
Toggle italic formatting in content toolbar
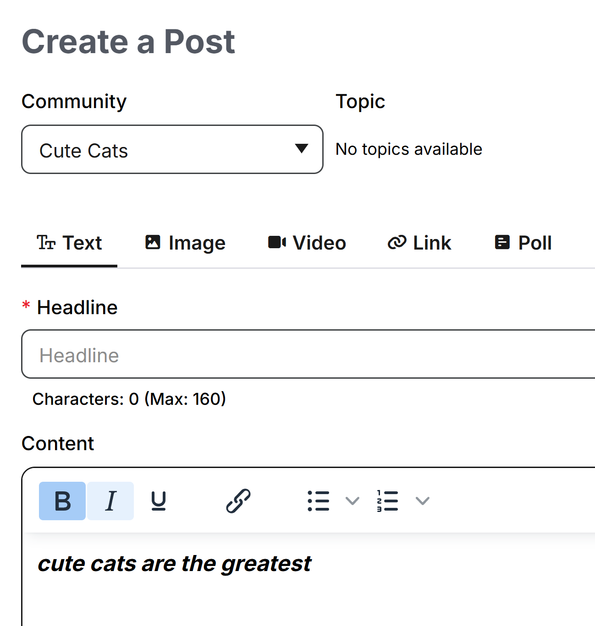(110, 501)
